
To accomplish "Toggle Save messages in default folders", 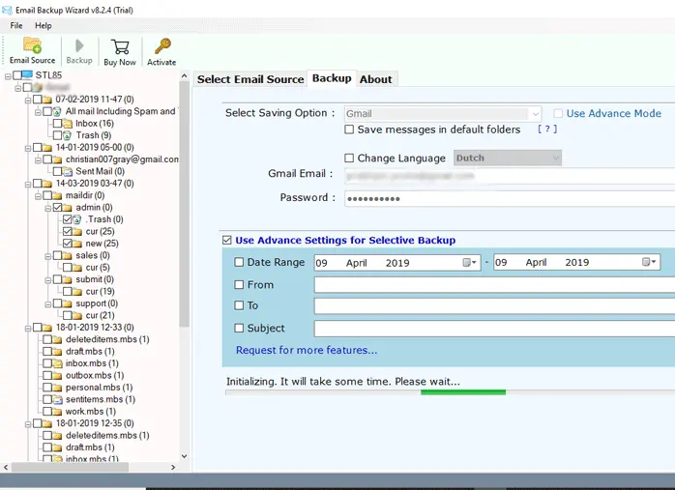I will pyautogui.click(x=349, y=130).
